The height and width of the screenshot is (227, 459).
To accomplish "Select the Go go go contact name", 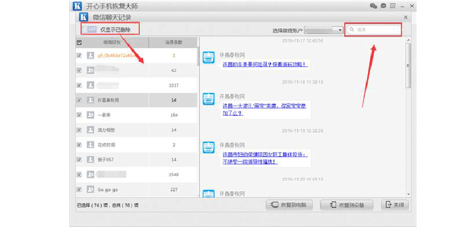I will (x=108, y=190).
